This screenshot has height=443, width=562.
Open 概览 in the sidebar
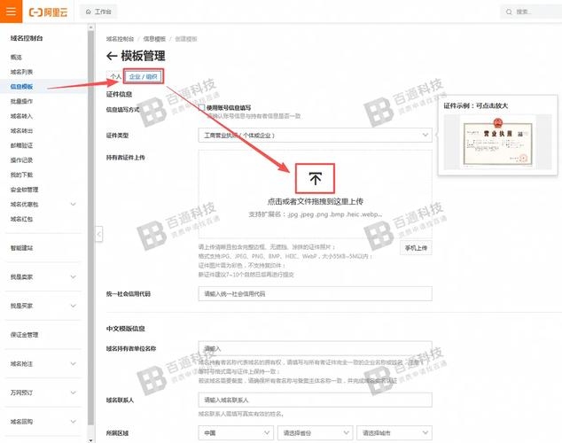point(16,57)
